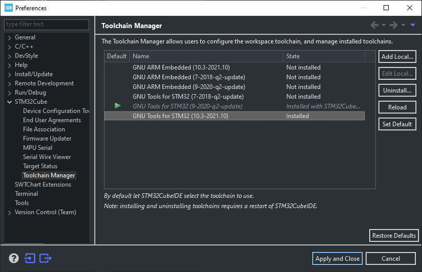Open the forward history dropdown arrow
The width and height of the screenshot is (422, 272).
(x=403, y=25)
